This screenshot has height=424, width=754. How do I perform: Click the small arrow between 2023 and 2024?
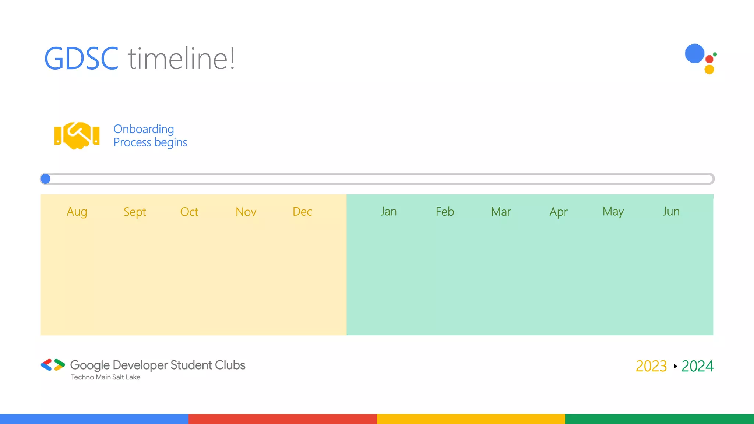675,366
